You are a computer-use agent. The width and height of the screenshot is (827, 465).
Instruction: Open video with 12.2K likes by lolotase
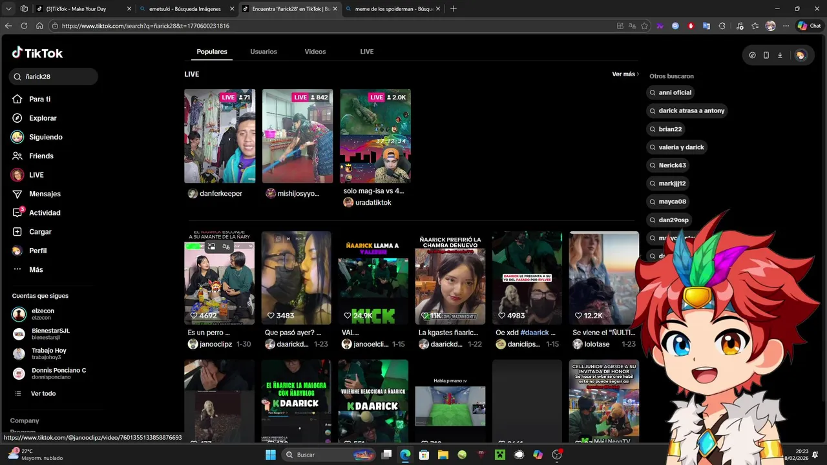click(604, 278)
